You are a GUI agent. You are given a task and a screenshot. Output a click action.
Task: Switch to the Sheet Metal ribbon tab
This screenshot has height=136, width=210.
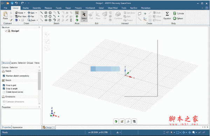coord(113,8)
